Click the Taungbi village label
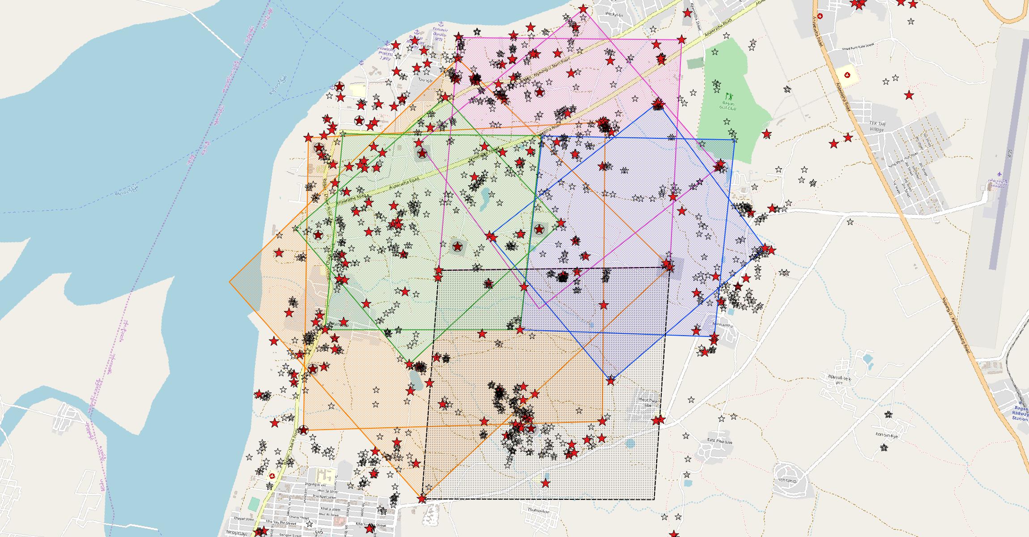This screenshot has width=1029, height=537. click(425, 80)
